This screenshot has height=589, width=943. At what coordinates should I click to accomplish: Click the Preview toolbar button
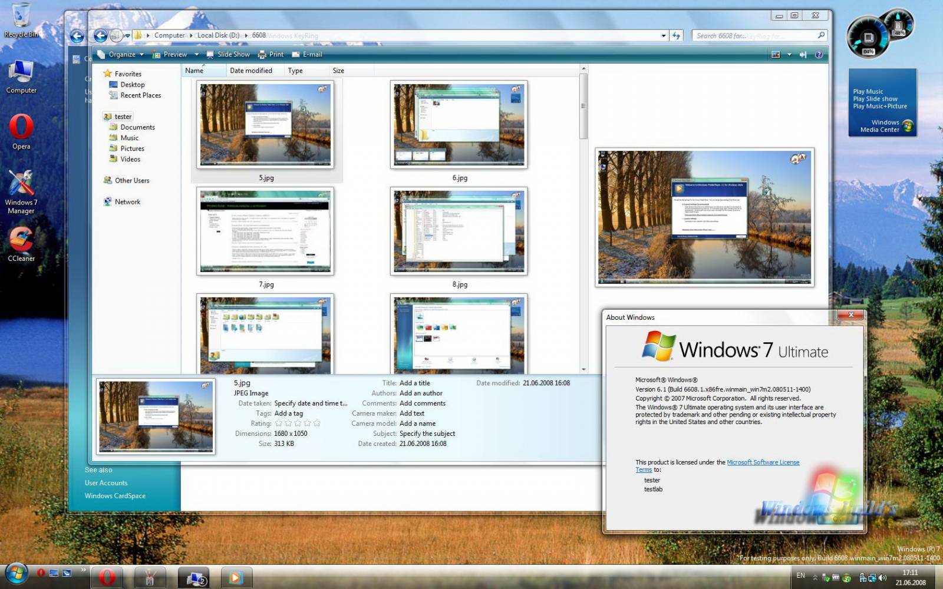tap(170, 54)
